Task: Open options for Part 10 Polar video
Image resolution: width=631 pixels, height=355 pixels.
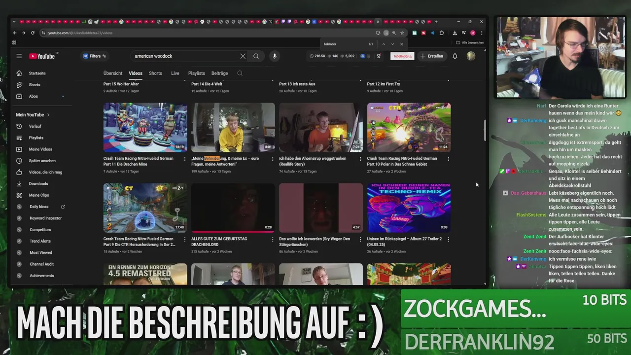Action: [448, 159]
